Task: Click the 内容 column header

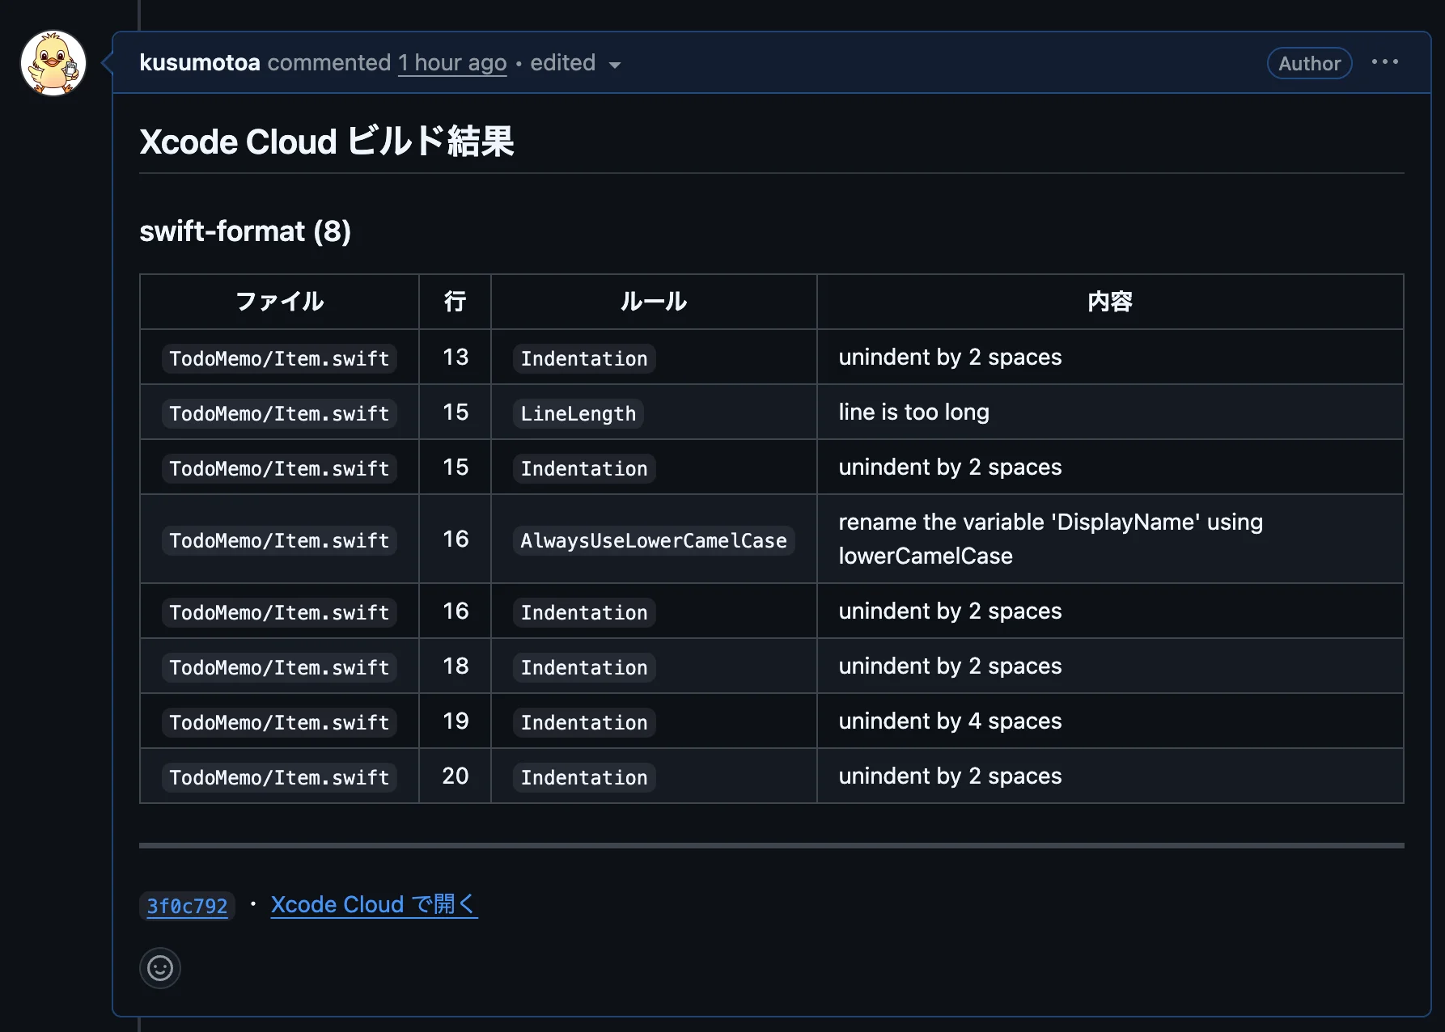Action: coord(1110,302)
